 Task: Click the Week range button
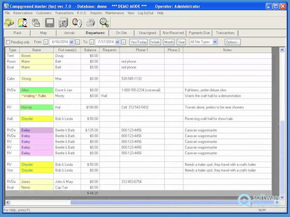click(155, 42)
